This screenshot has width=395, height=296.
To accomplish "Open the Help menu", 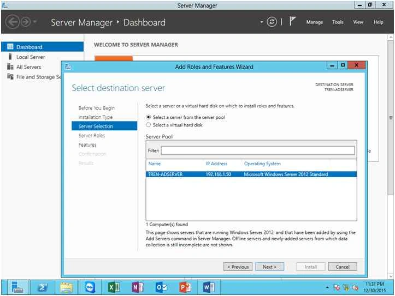I will tap(379, 22).
